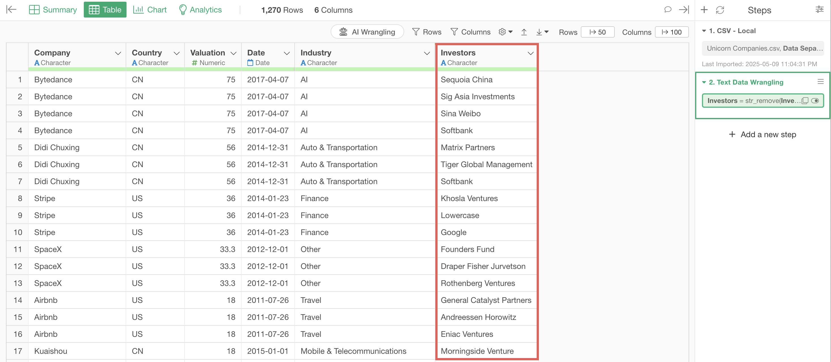Open the Steps settings sliders icon
Image resolution: width=831 pixels, height=362 pixels.
819,9
